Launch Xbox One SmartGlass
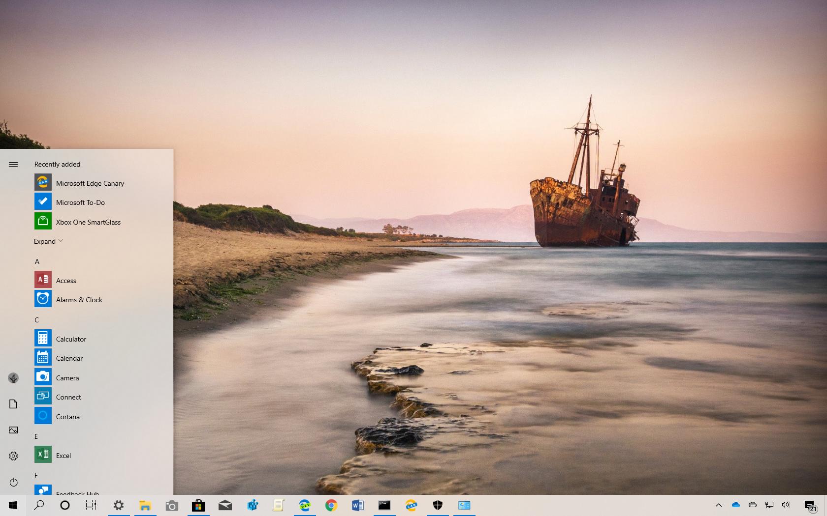Image resolution: width=827 pixels, height=516 pixels. click(88, 222)
